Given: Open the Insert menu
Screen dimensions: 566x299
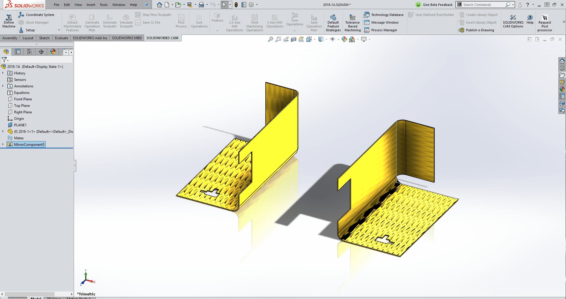Looking at the screenshot, I should [x=91, y=5].
